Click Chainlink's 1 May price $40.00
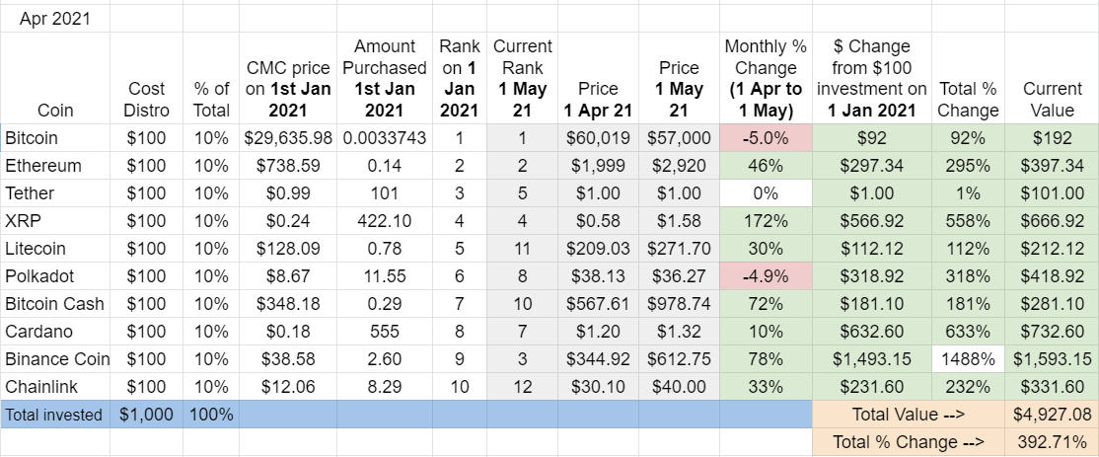This screenshot has width=1099, height=457. point(679,387)
